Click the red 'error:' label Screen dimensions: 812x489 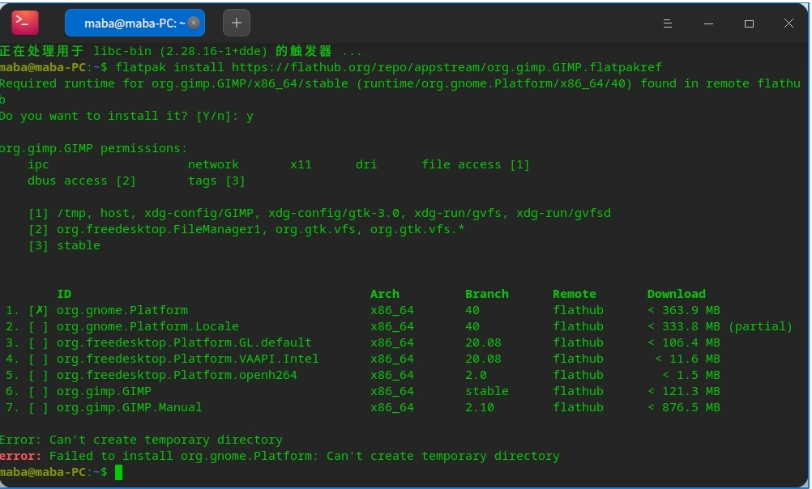pyautogui.click(x=19, y=456)
